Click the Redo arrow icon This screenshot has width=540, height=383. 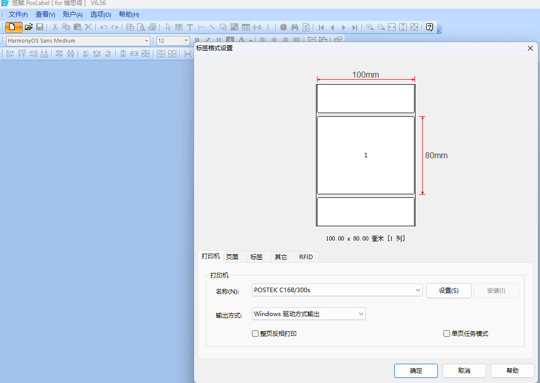115,27
